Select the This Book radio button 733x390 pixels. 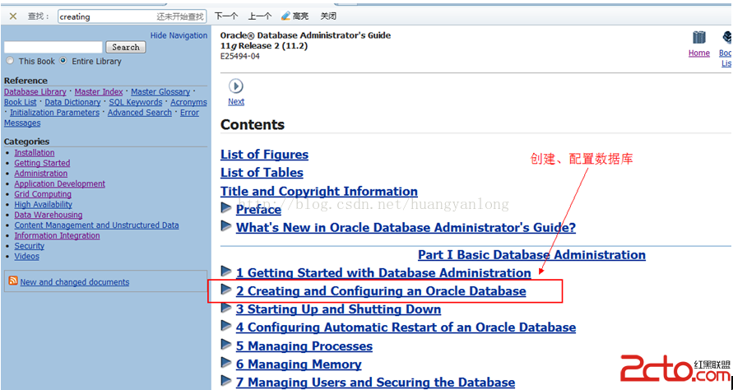(10, 61)
